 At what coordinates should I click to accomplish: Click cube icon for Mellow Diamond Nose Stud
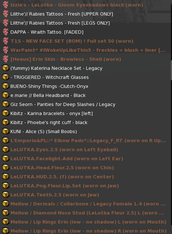[x=6, y=213]
